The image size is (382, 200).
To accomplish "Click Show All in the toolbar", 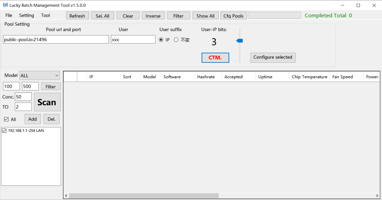I will (205, 16).
